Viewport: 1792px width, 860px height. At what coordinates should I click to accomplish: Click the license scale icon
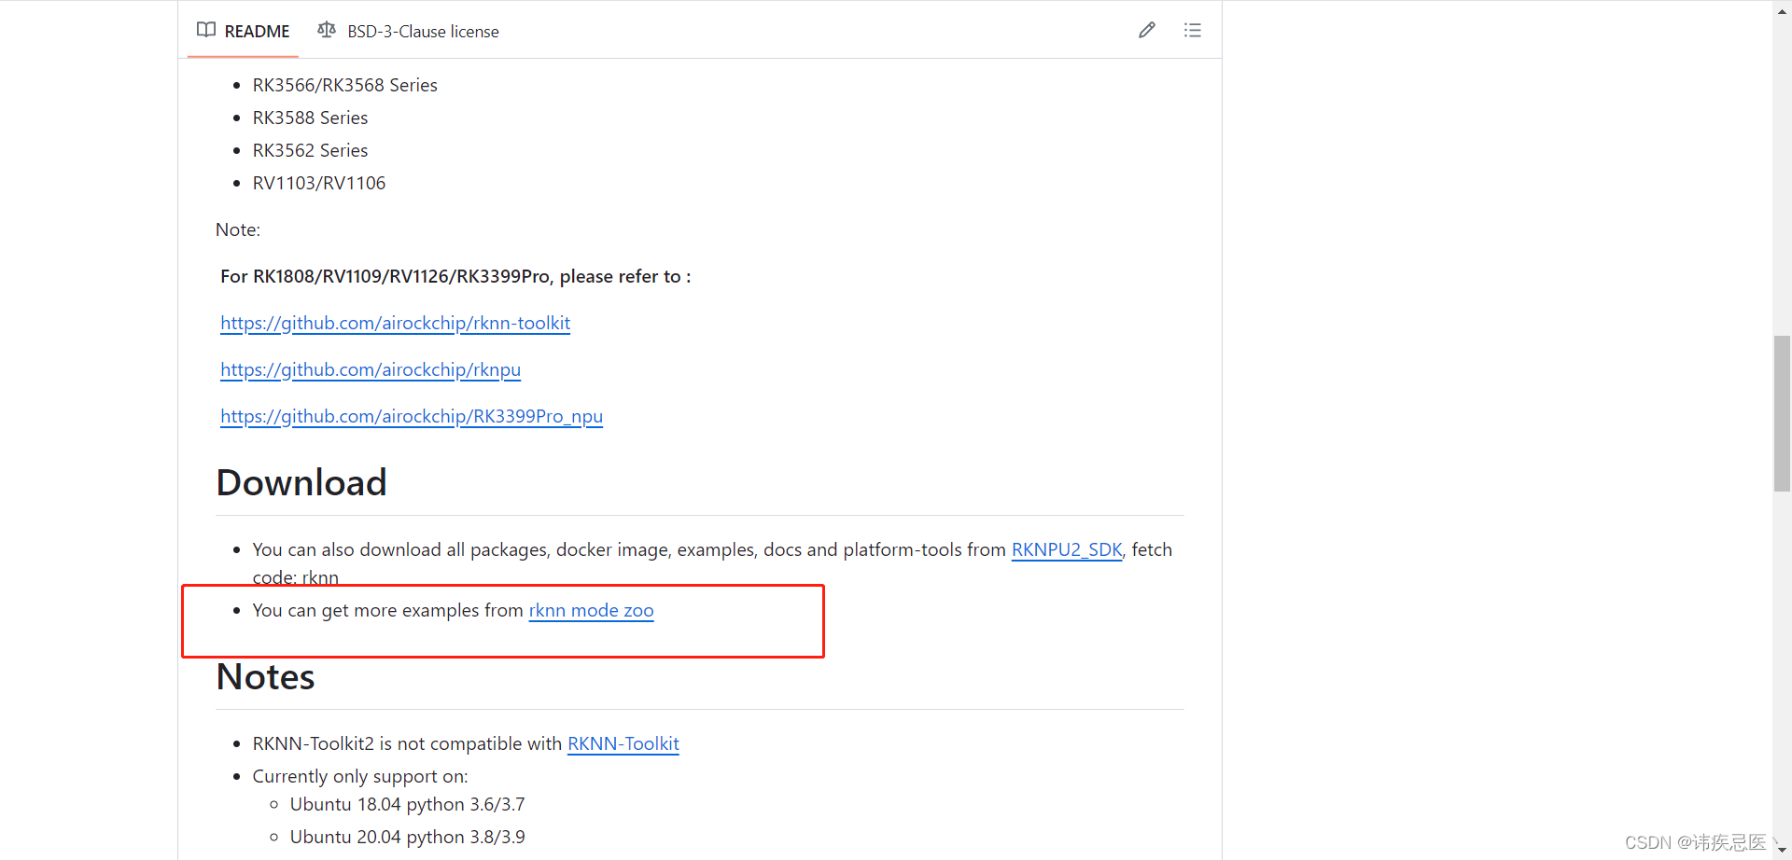point(326,30)
